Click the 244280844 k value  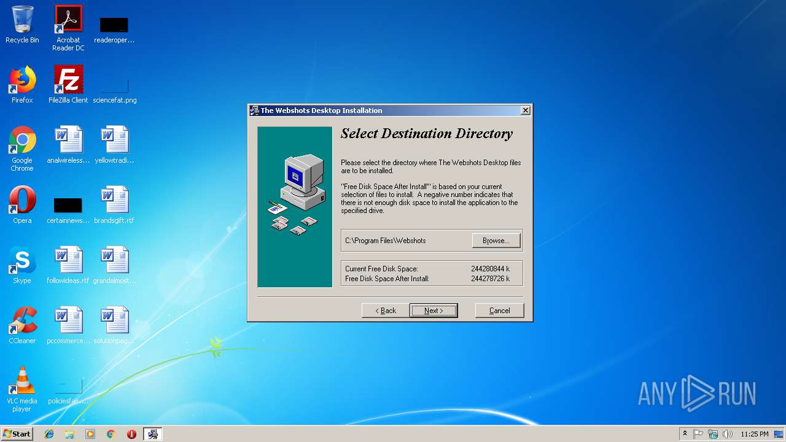point(491,269)
